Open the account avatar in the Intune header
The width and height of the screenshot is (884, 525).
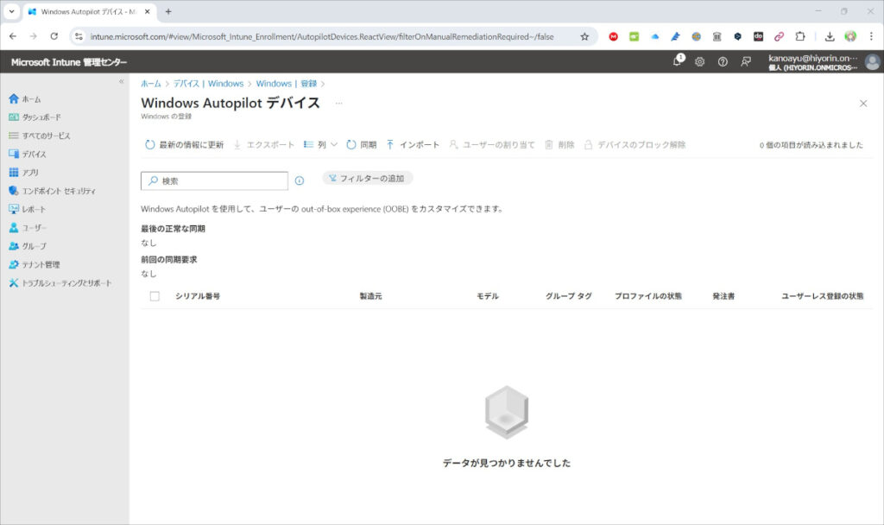[x=872, y=62]
